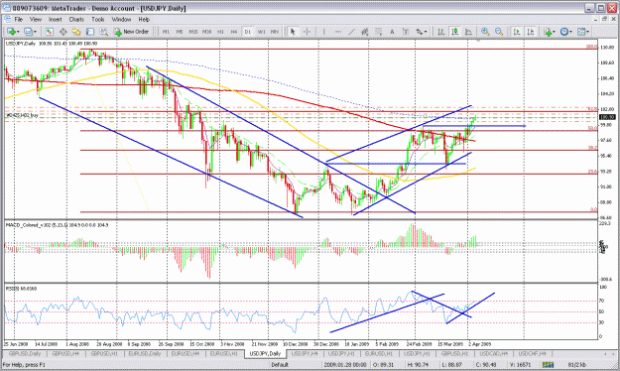Select the Text 'A' drawing tool
This screenshot has height=371, width=620.
pyautogui.click(x=392, y=32)
